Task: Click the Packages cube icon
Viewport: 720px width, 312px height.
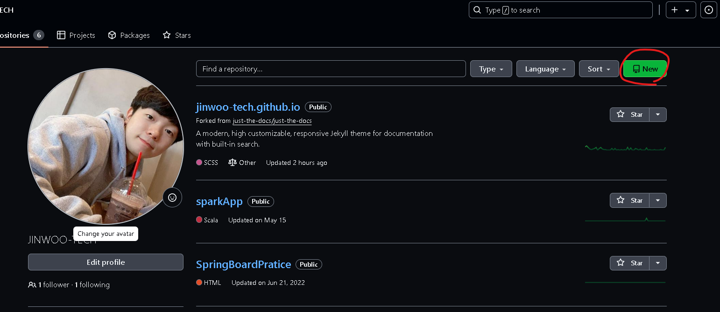Action: pyautogui.click(x=112, y=35)
